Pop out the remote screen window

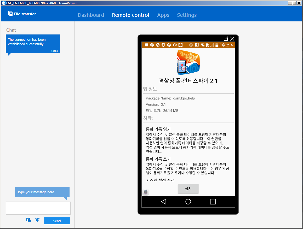pyautogui.click(x=226, y=39)
